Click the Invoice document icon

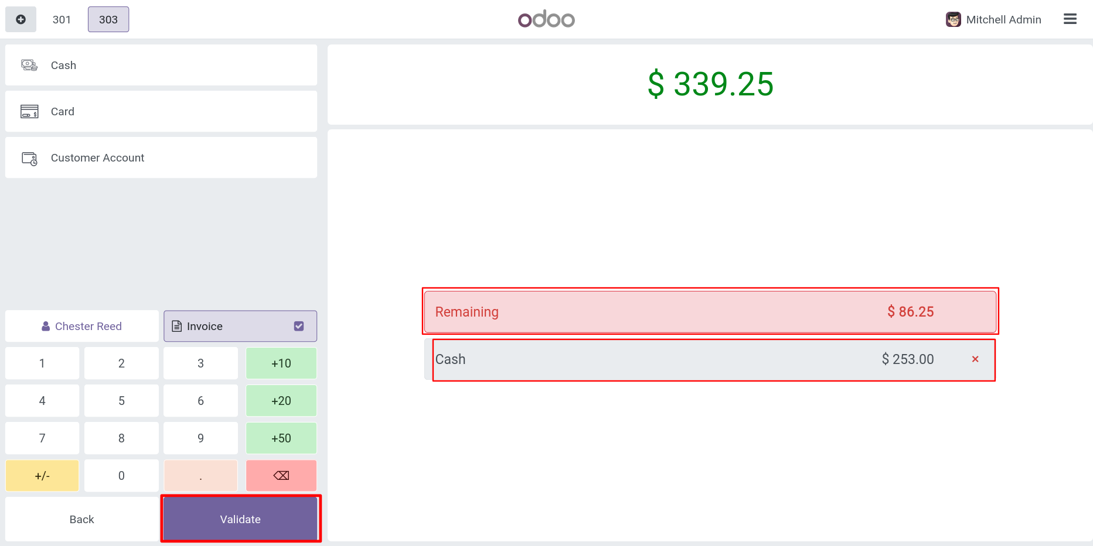[176, 326]
